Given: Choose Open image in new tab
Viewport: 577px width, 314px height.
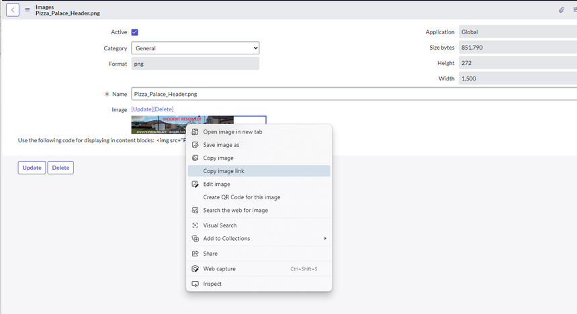Looking at the screenshot, I should (x=259, y=132).
